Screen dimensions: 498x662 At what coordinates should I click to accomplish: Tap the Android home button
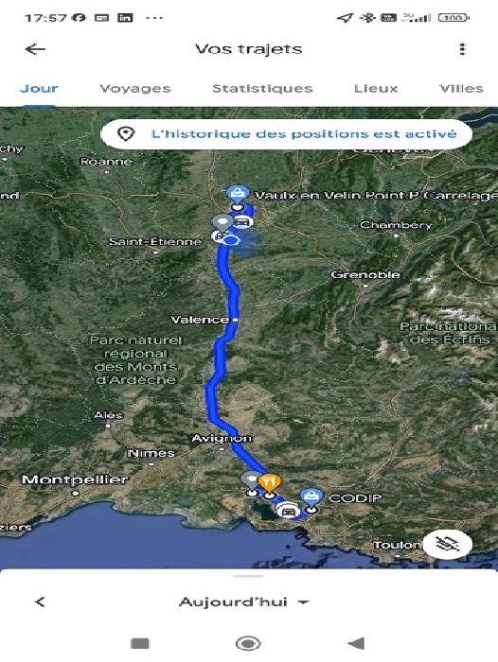(x=248, y=643)
